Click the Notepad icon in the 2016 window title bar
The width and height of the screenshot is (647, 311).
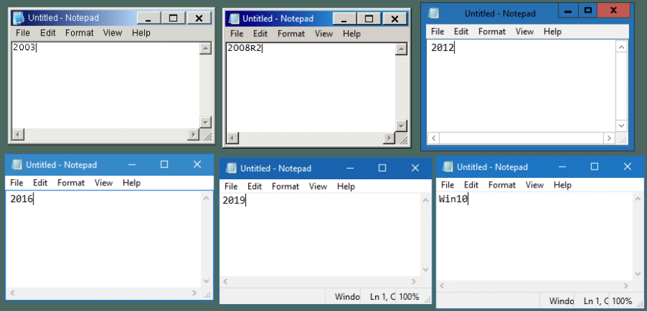tap(17, 165)
